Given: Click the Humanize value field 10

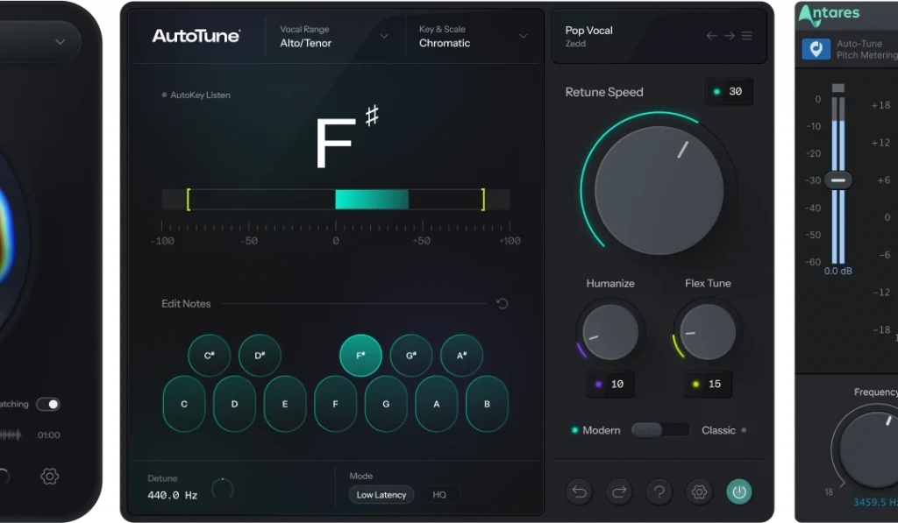Looking at the screenshot, I should click(610, 384).
